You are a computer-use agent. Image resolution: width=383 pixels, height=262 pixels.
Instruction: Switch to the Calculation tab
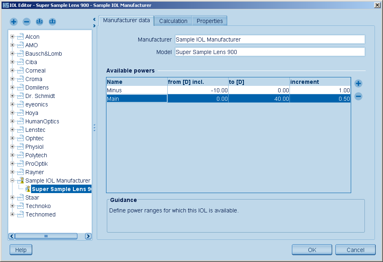(173, 21)
